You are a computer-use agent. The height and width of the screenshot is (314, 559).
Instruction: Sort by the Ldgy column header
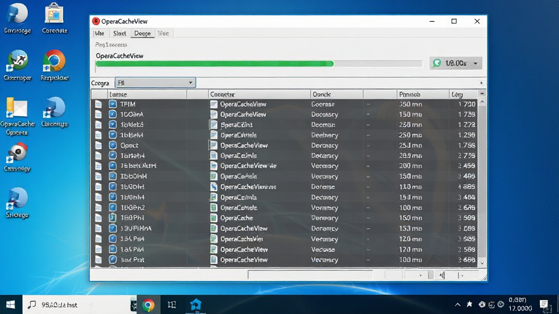(463, 94)
